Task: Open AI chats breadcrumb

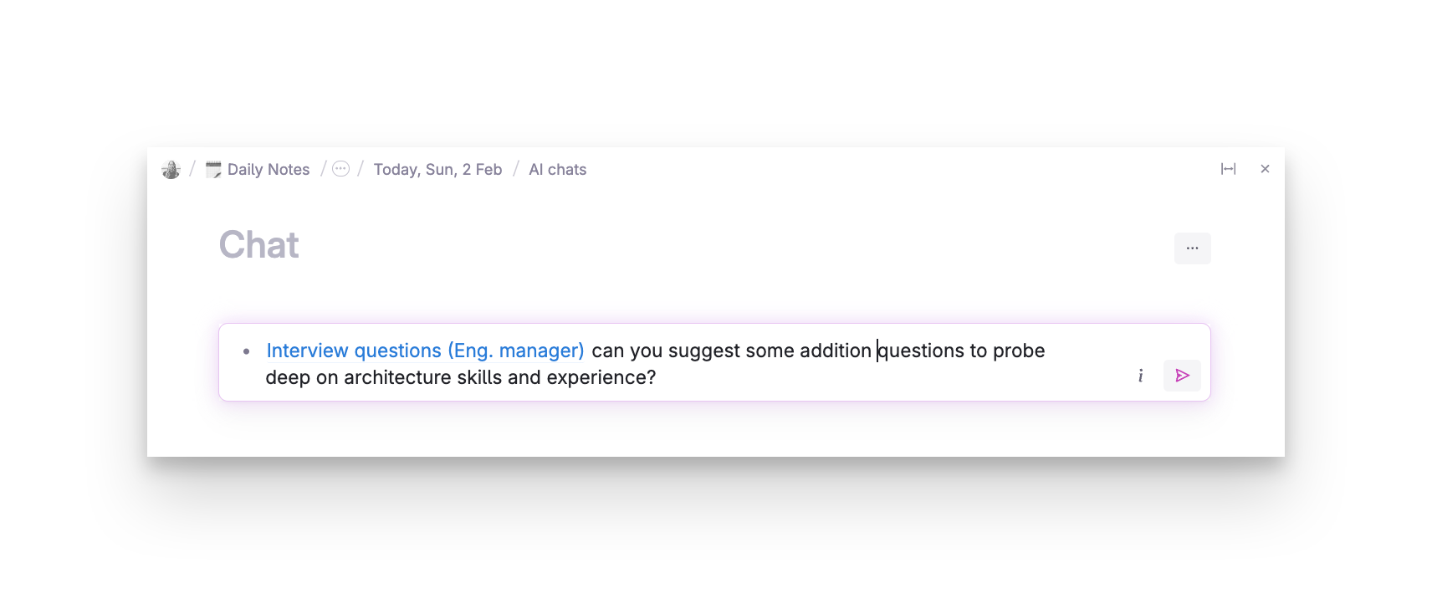Action: point(557,170)
